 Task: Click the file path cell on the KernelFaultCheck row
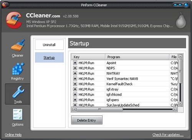pyautogui.click(x=174, y=84)
